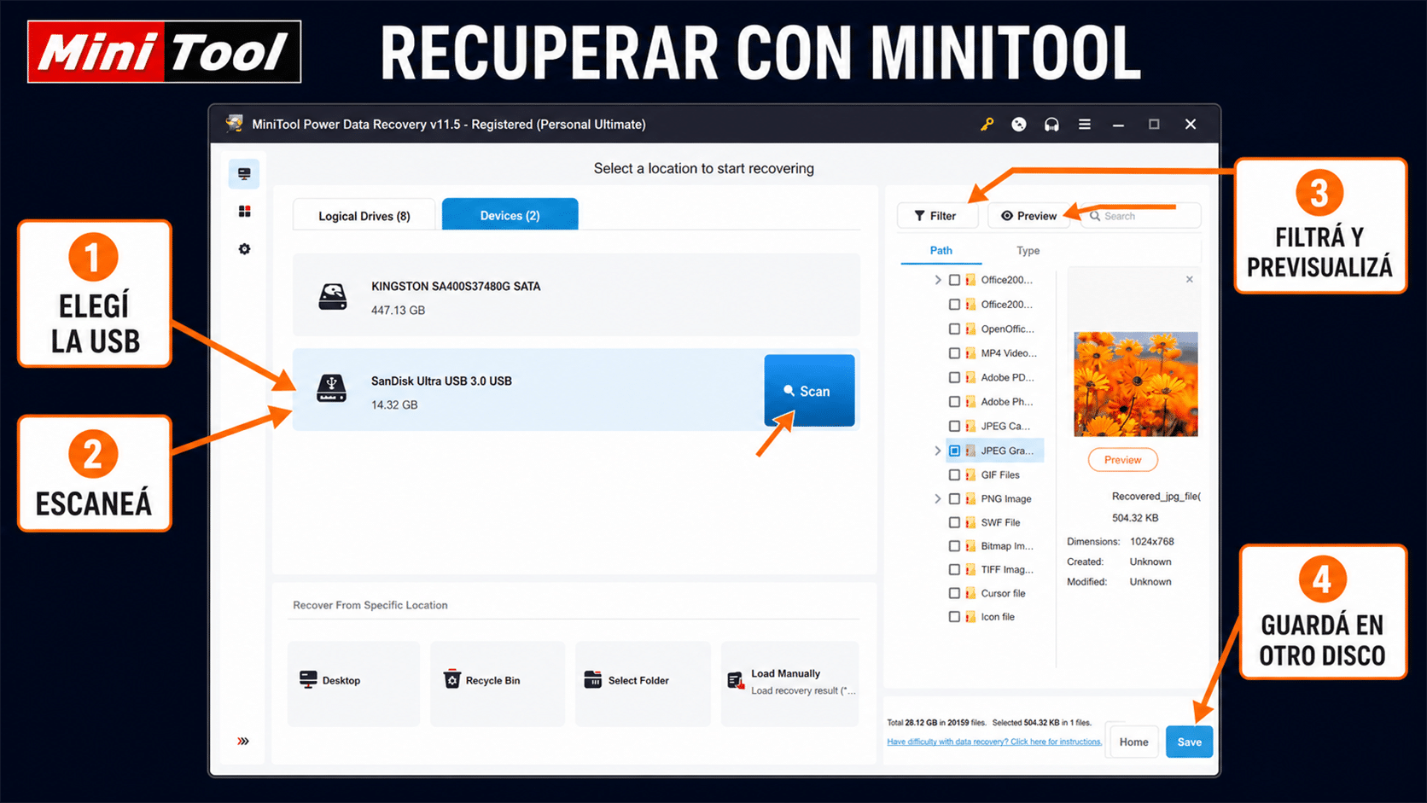Switch to the Type tab

1028,250
